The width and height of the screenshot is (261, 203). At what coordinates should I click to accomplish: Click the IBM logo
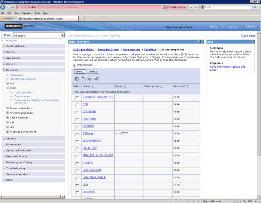[x=251, y=26]
